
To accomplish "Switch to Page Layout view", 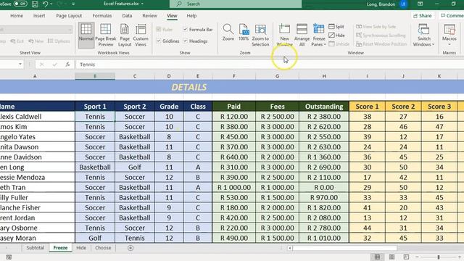I will (x=125, y=35).
